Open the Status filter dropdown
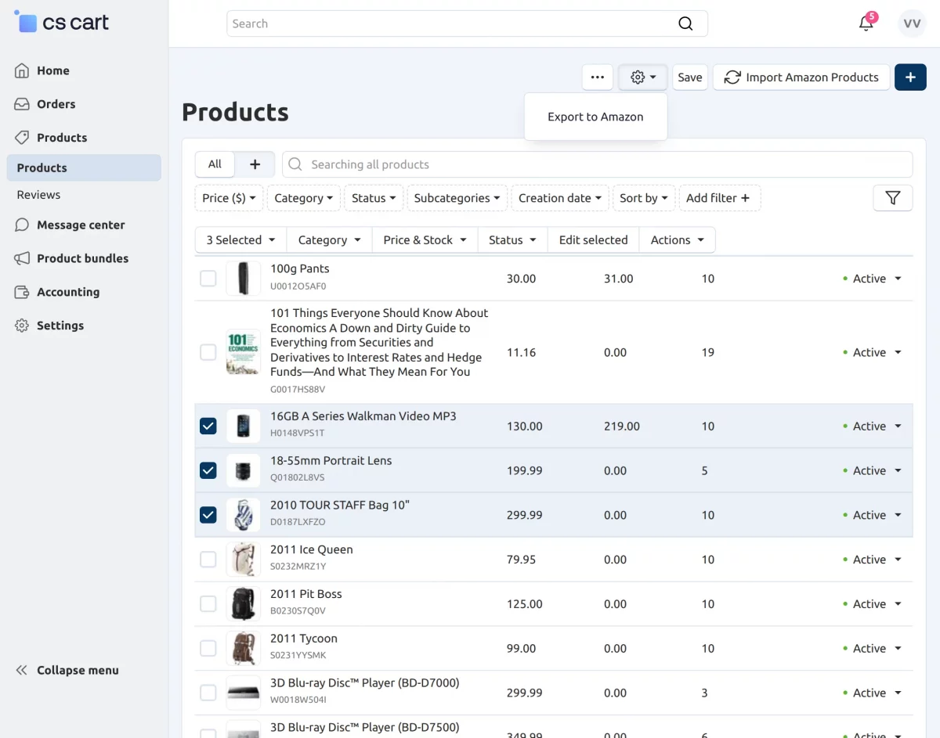The image size is (940, 738). (x=374, y=198)
